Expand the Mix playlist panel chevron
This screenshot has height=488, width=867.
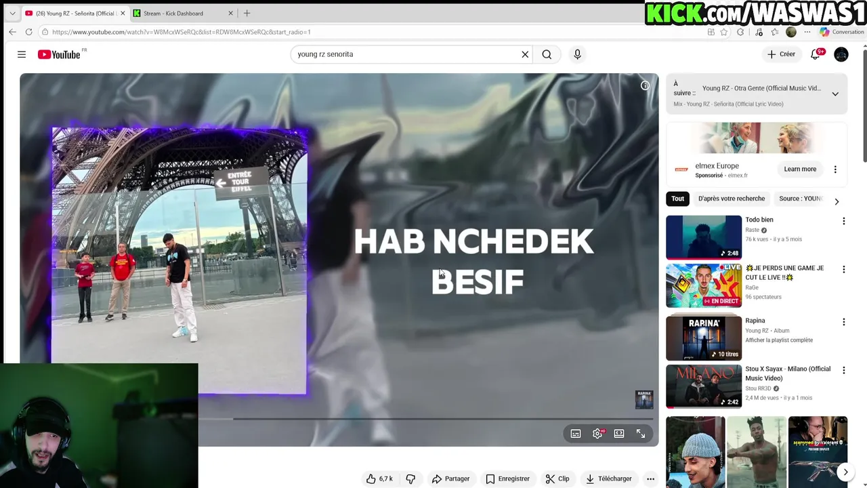click(x=835, y=94)
